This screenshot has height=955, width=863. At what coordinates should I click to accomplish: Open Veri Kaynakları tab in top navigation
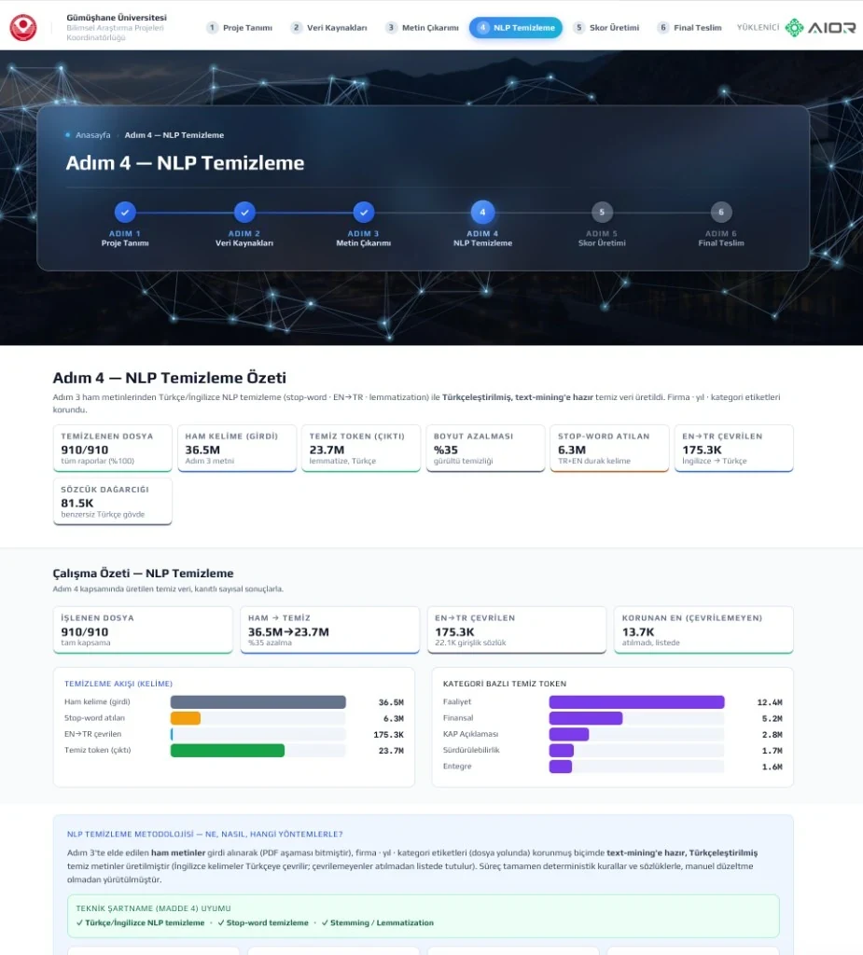pyautogui.click(x=329, y=27)
